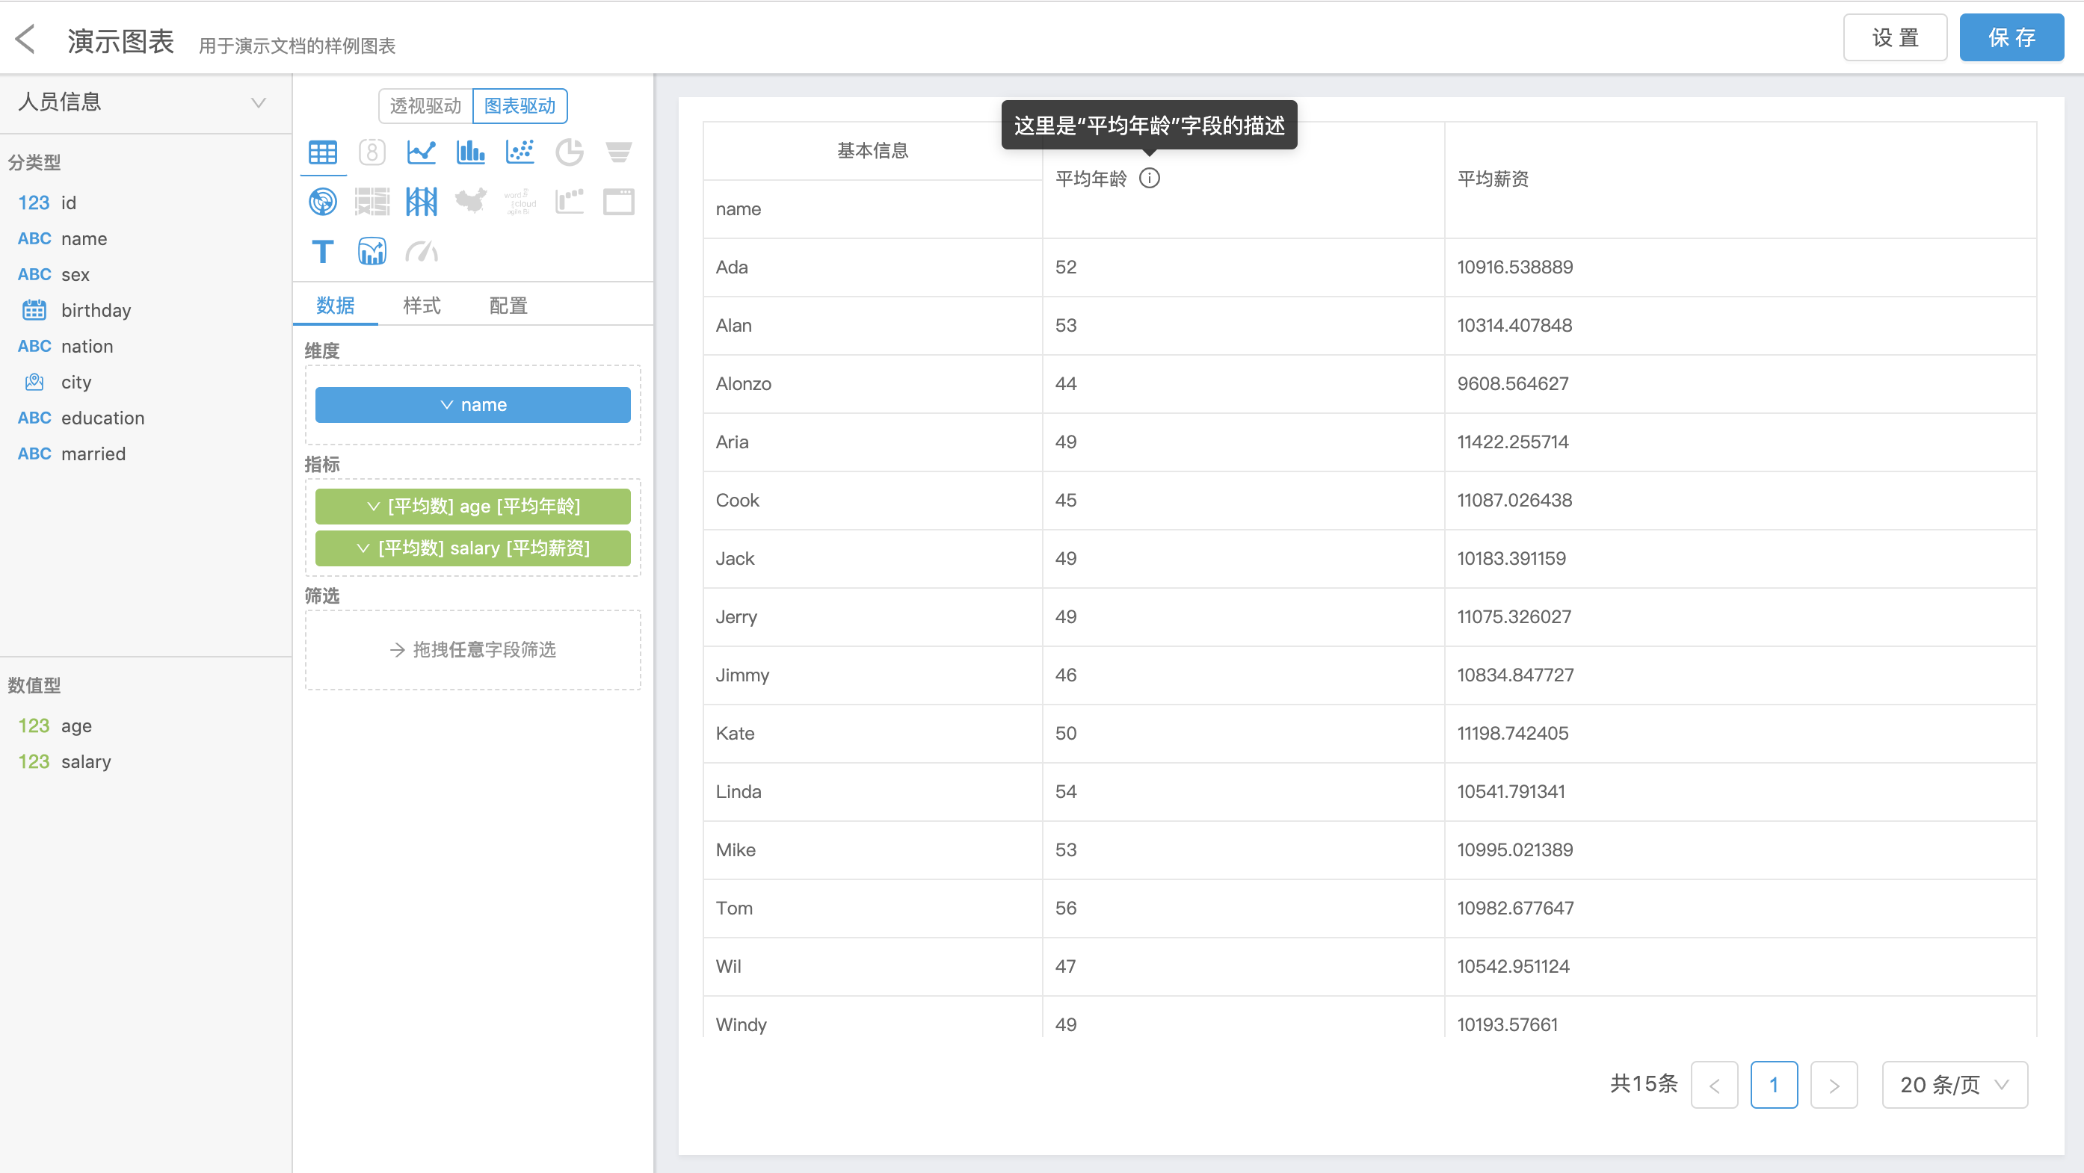Screen dimensions: 2084x1173
Task: Open the 配置 tab
Action: tap(508, 306)
